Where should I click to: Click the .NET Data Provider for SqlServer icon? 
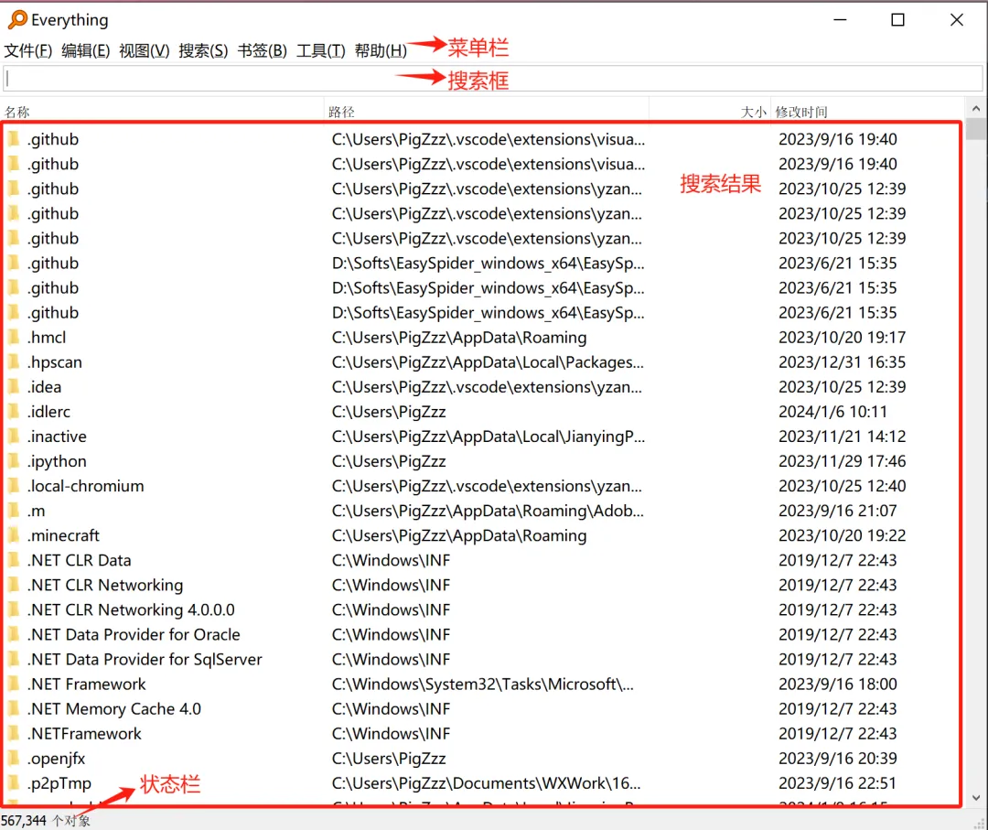pyautogui.click(x=14, y=659)
